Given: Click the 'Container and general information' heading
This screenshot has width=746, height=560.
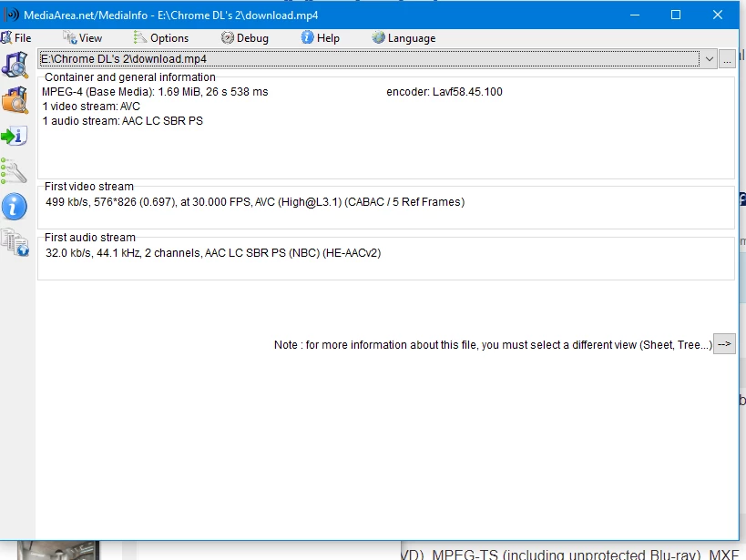Looking at the screenshot, I should click(130, 77).
